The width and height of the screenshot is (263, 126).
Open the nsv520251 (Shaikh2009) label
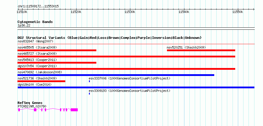[186, 47]
